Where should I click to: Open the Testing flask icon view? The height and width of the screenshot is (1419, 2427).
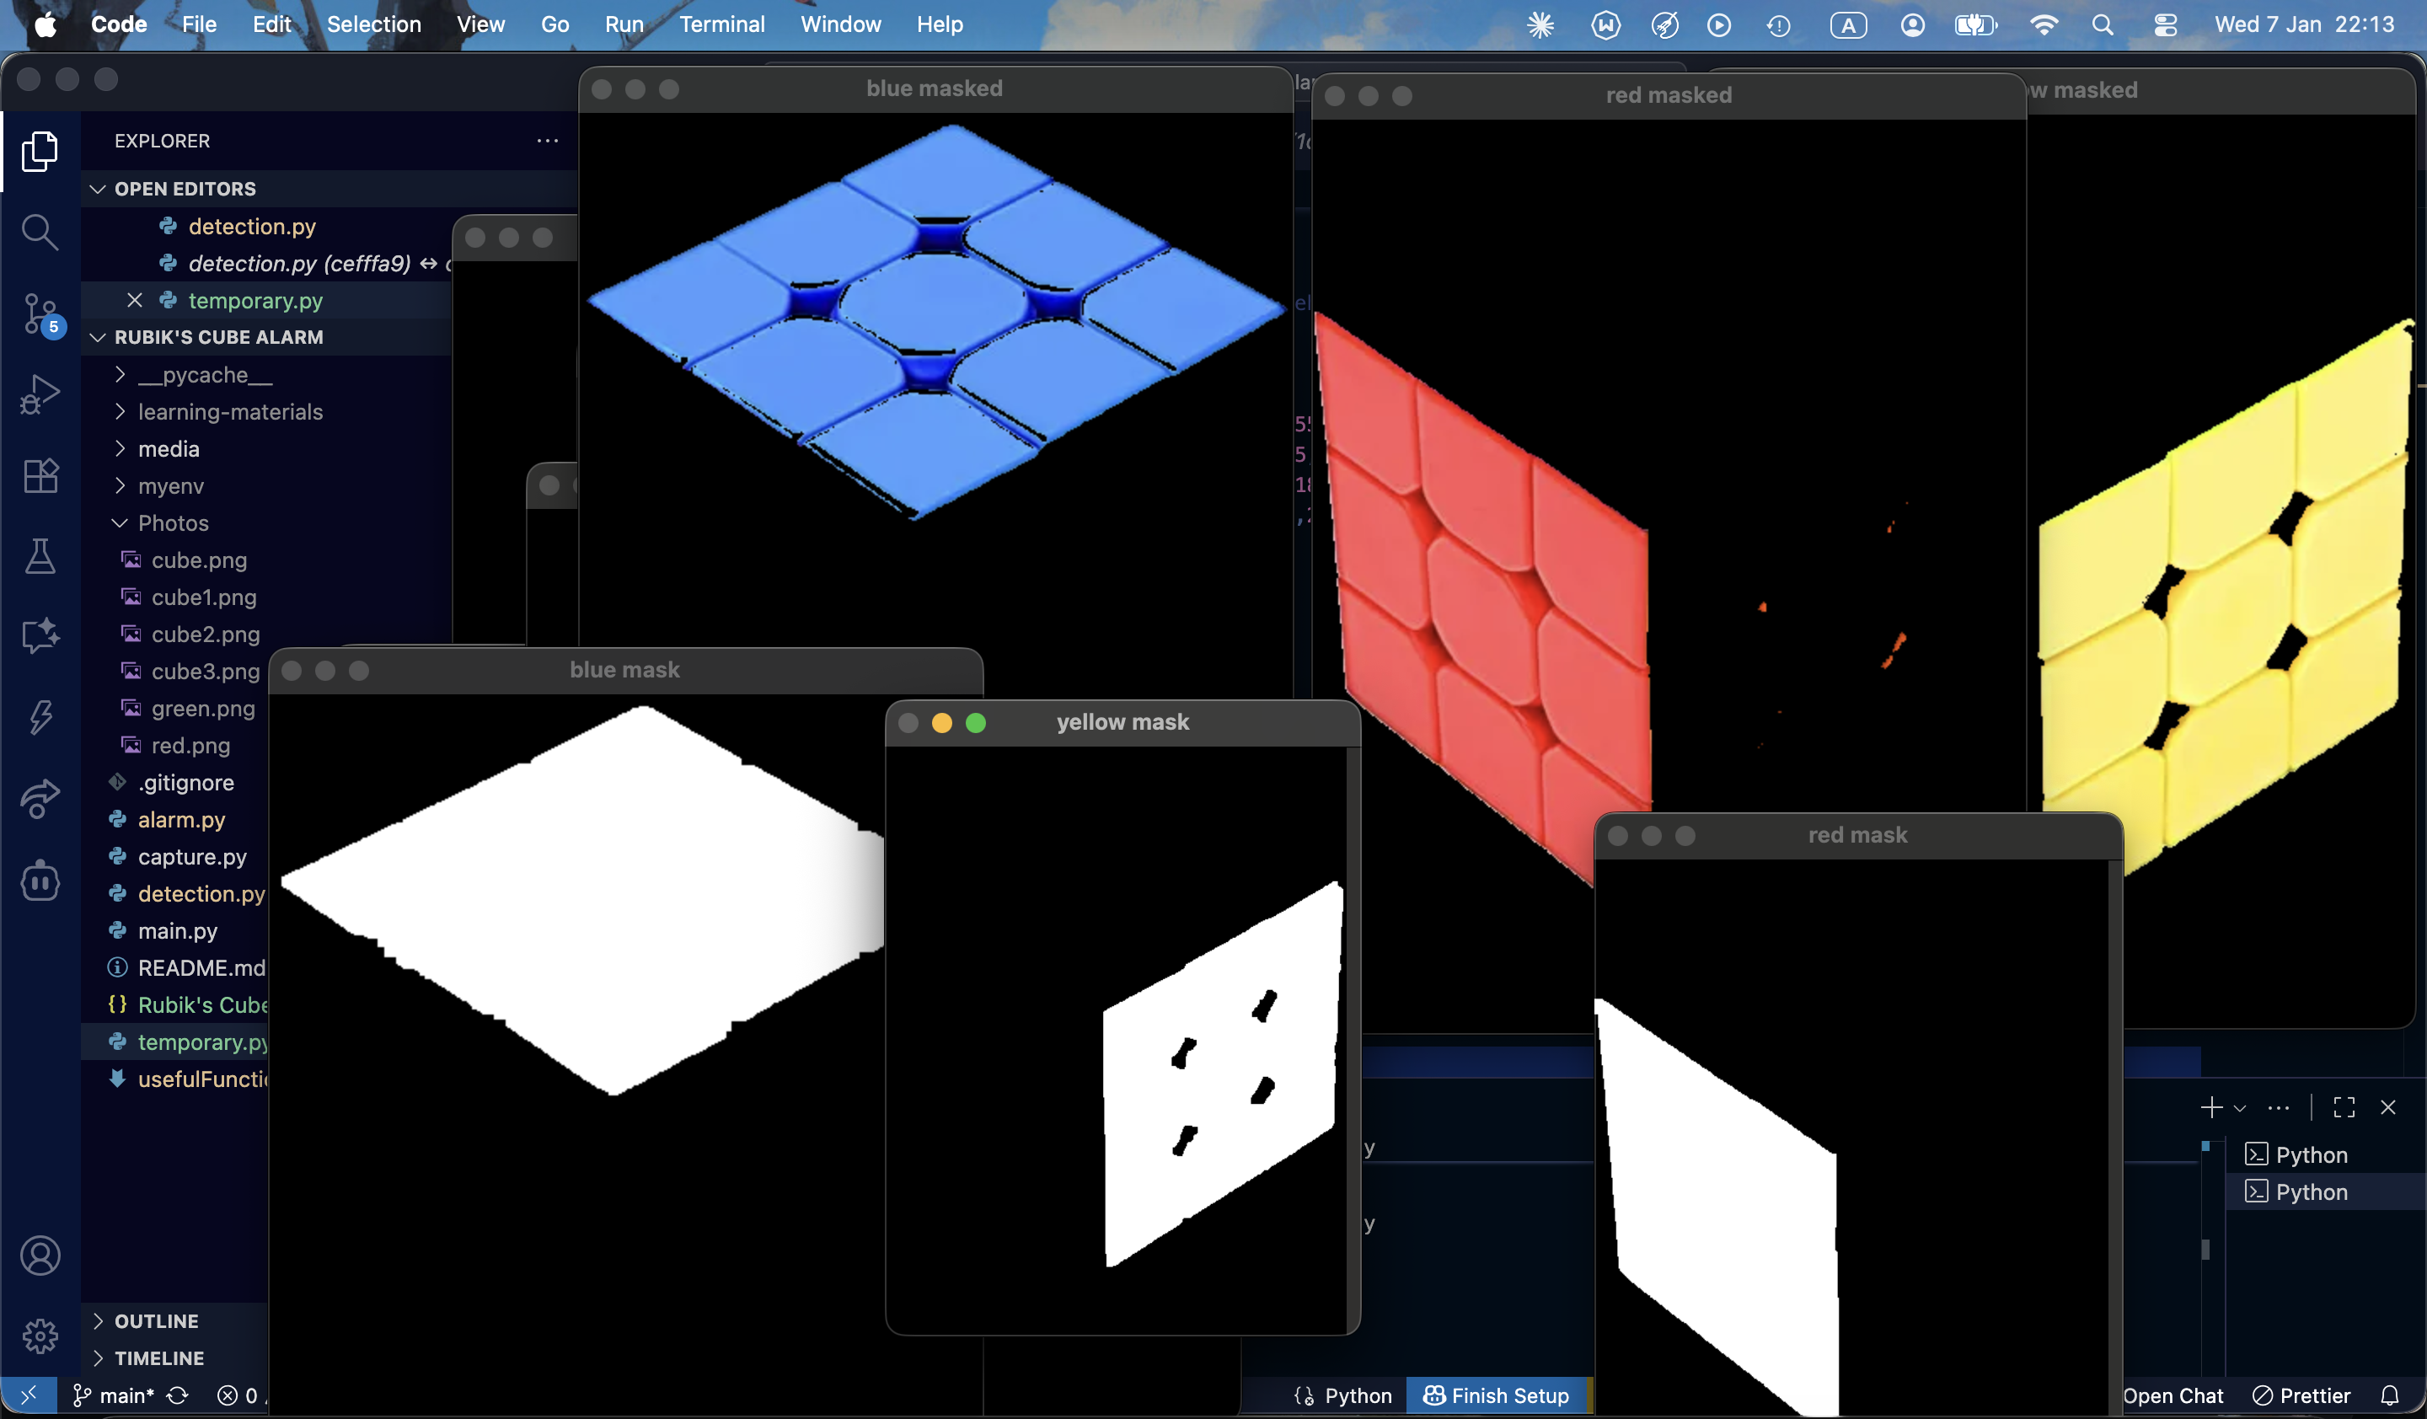40,555
